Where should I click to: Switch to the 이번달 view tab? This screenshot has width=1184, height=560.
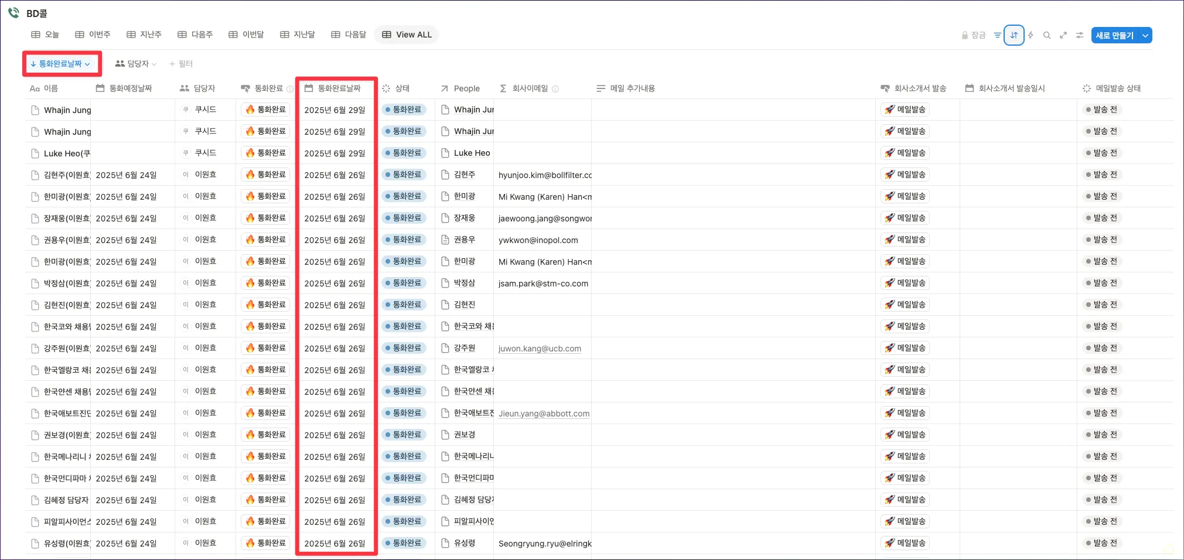(x=246, y=35)
